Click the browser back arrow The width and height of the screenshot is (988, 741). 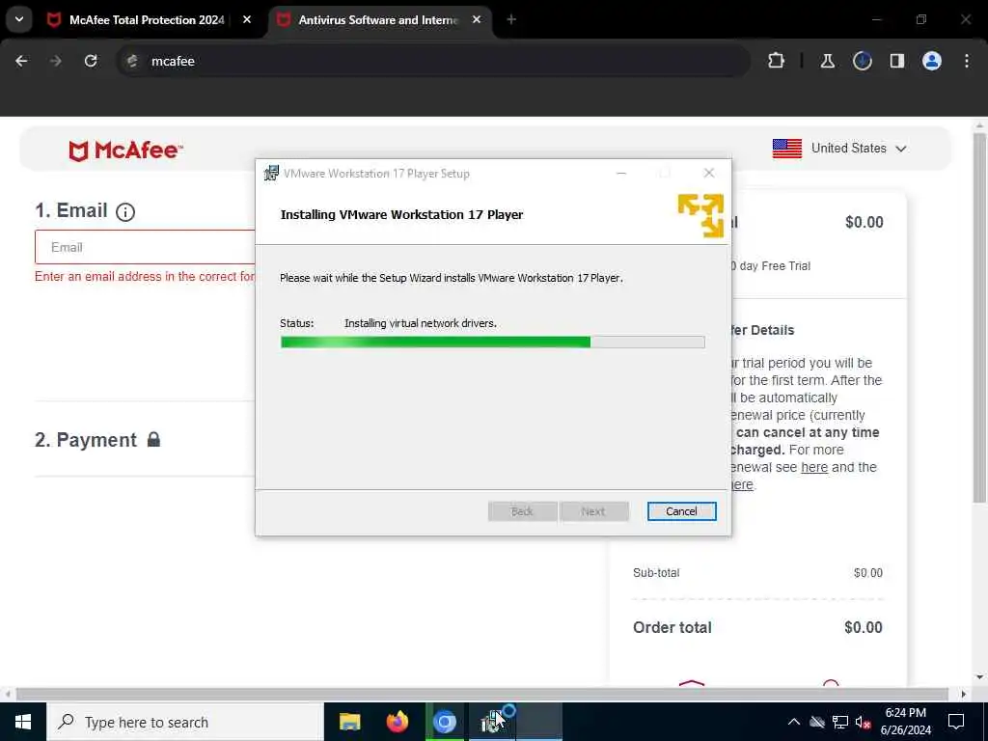pos(21,61)
